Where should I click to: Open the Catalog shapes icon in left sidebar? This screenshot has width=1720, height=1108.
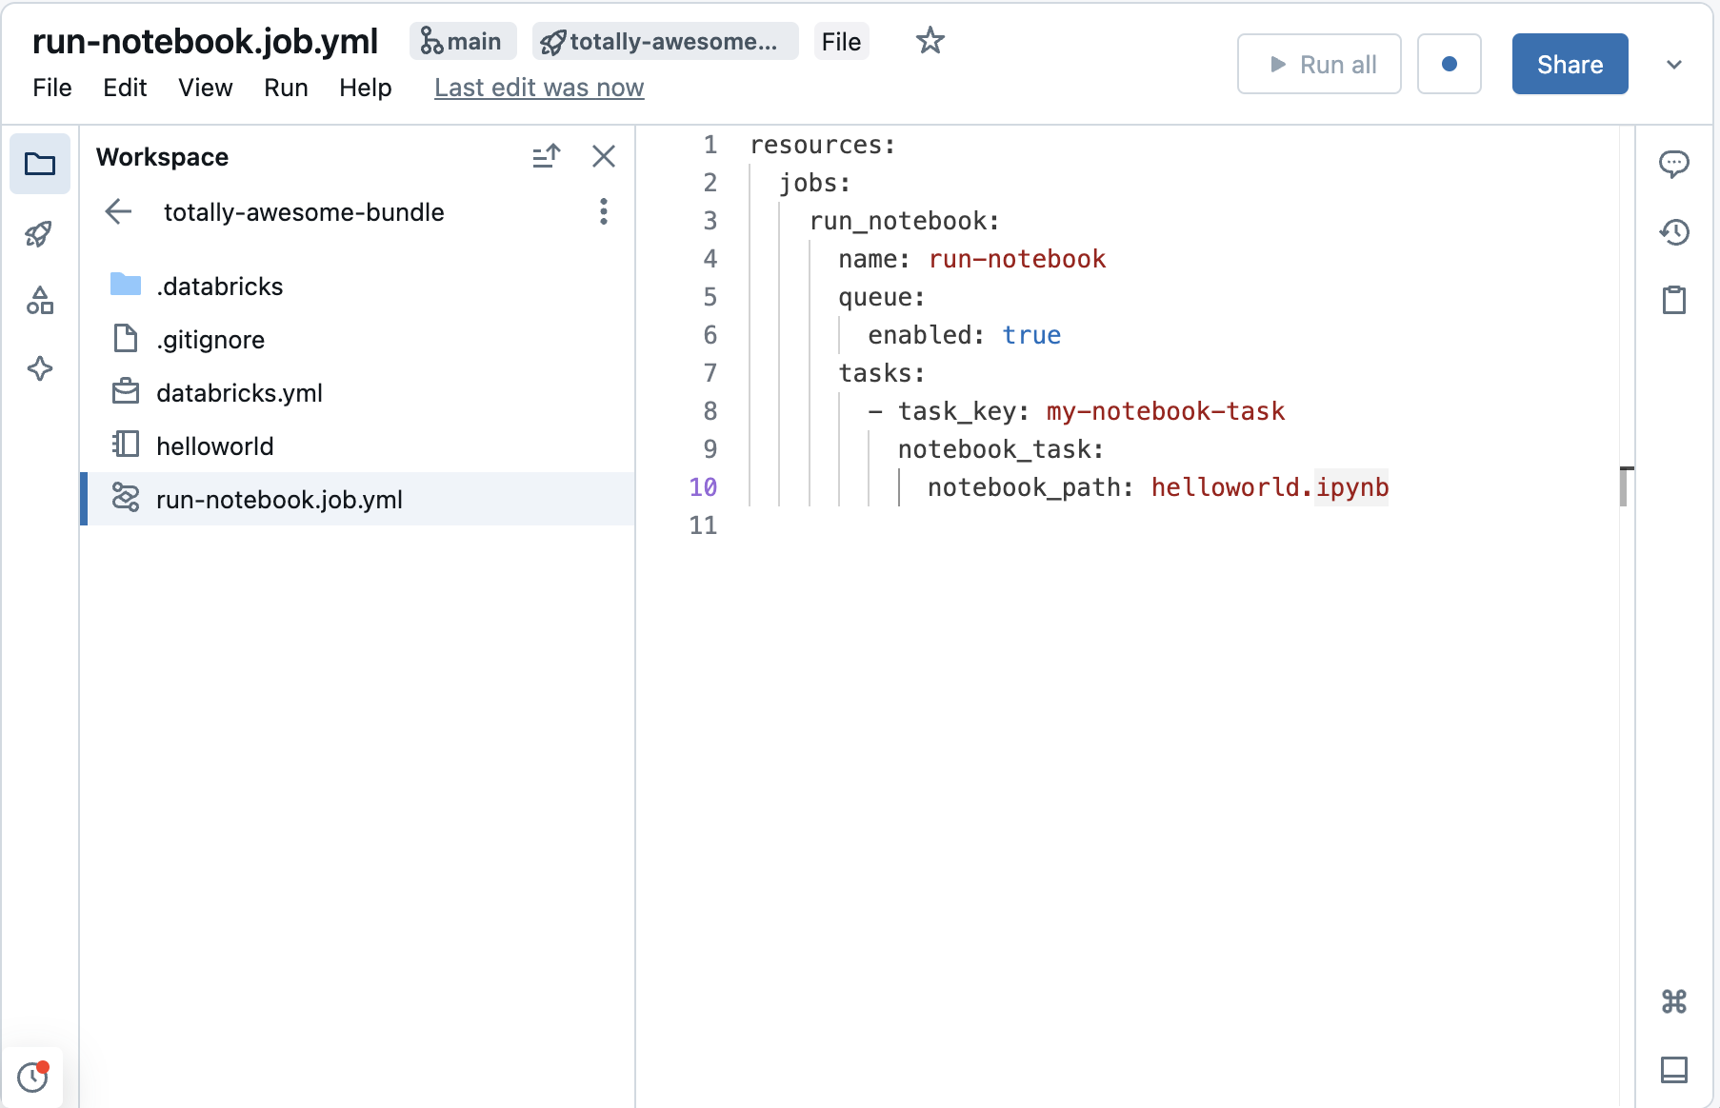[x=39, y=302]
